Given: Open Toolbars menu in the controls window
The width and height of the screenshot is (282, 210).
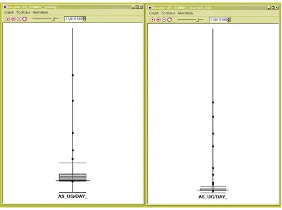Looking at the screenshot, I should pos(168,13).
